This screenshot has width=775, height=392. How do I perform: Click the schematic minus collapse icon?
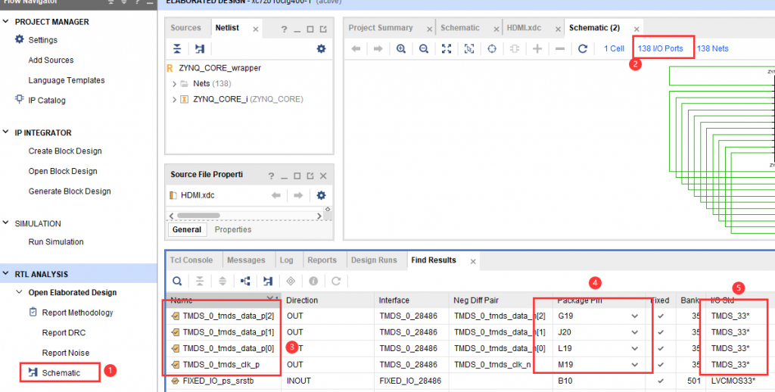pyautogui.click(x=560, y=48)
